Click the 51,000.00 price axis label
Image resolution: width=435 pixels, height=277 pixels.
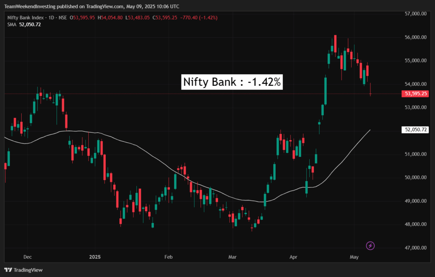(415, 154)
